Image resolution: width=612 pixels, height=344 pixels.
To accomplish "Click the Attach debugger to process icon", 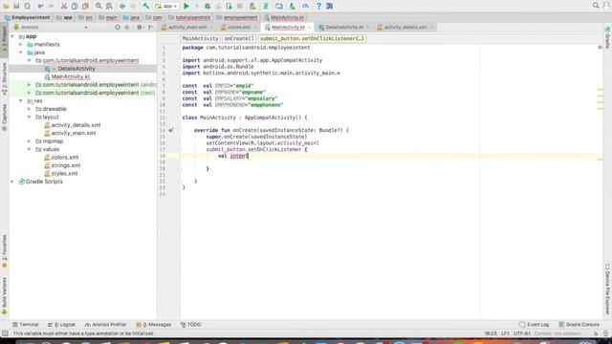I will click(x=229, y=6).
